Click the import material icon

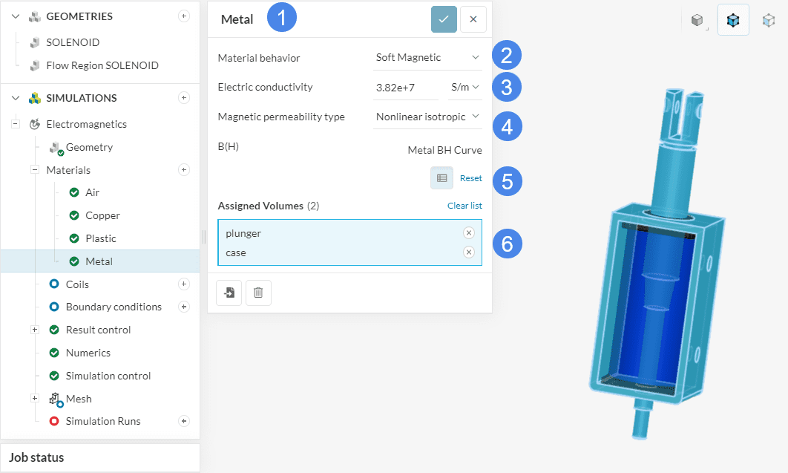229,293
